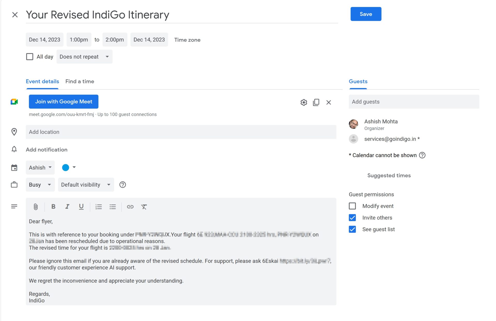Image resolution: width=496 pixels, height=321 pixels.
Task: Click the Ashish Mohta organizer name
Action: 381,121
